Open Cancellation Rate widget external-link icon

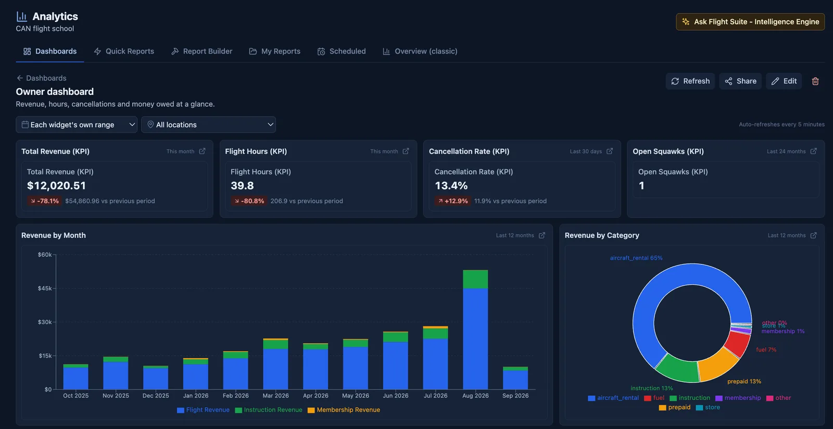(x=610, y=152)
